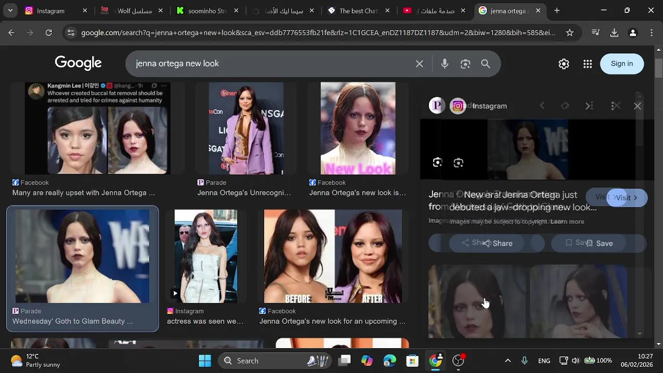Image resolution: width=663 pixels, height=373 pixels.
Task: Start voice search with microphone
Action: pos(444,63)
